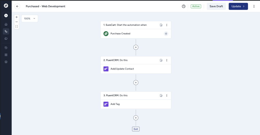The width and height of the screenshot is (260, 135).
Task: Open the apps grid icon in the sidebar
Action: 6,55
